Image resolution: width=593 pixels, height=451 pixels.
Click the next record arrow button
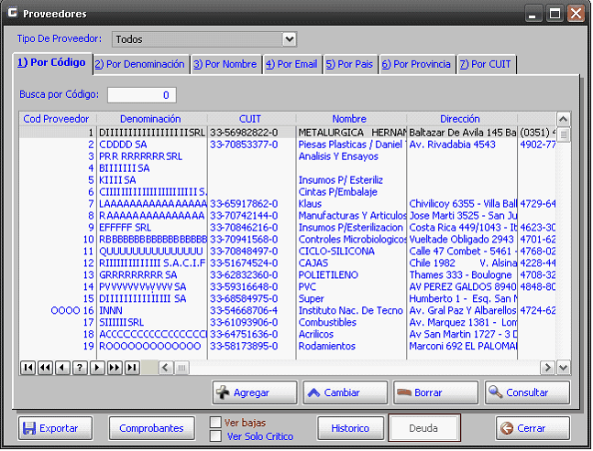[x=97, y=367]
